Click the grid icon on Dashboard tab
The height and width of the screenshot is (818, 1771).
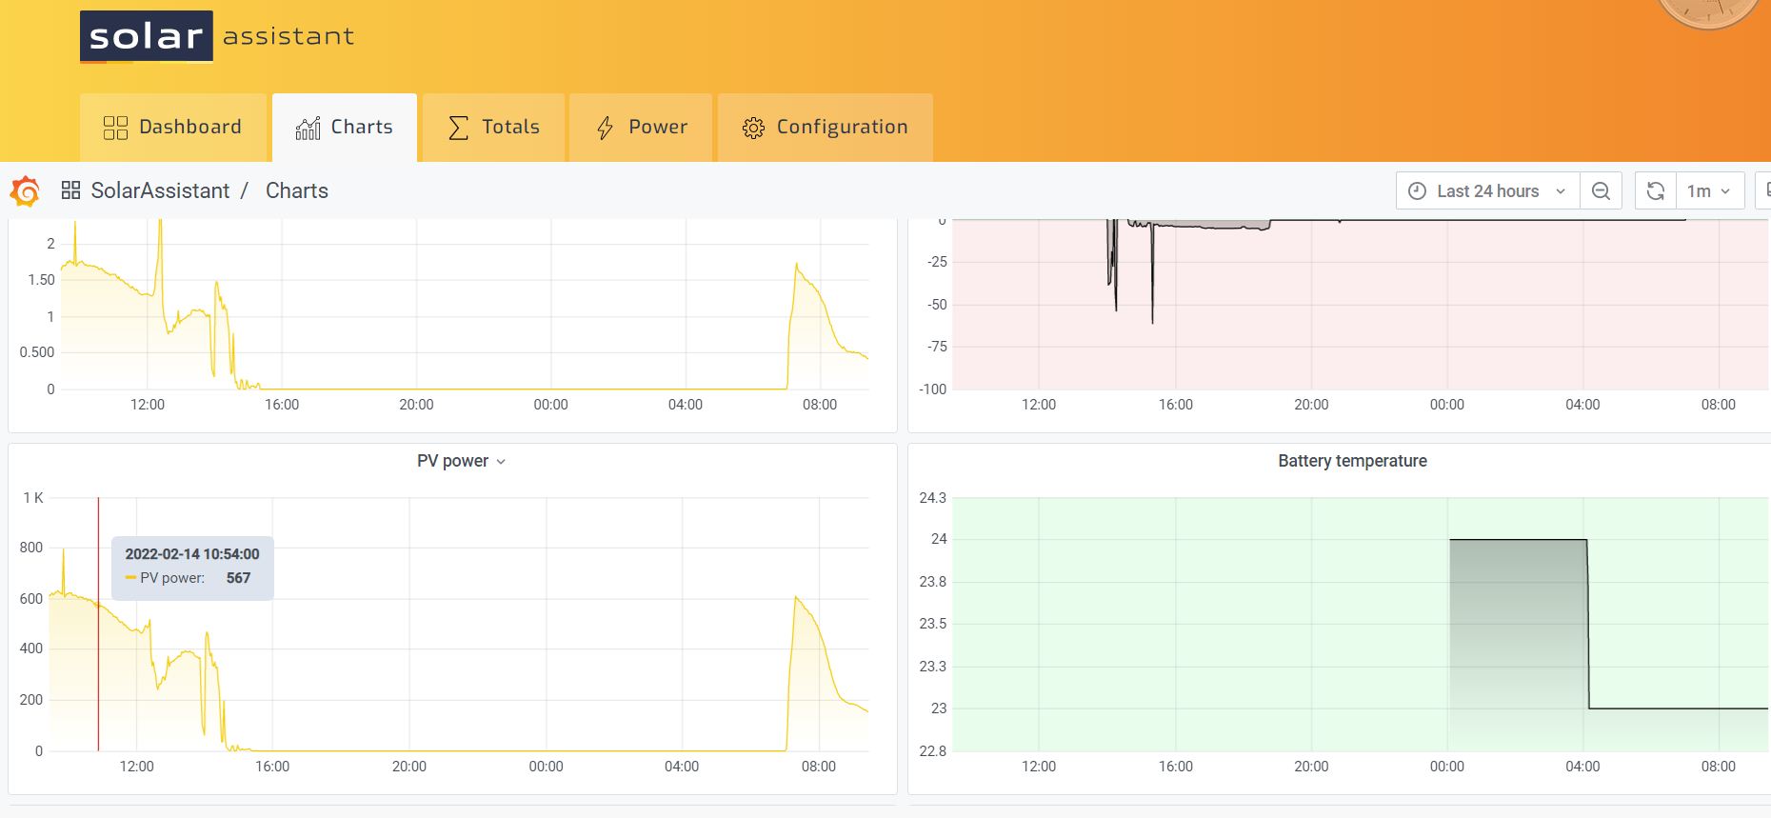click(115, 128)
